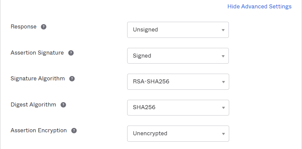Click the arrow in the Unsigned select box
This screenshot has height=149, width=302.
click(x=223, y=30)
